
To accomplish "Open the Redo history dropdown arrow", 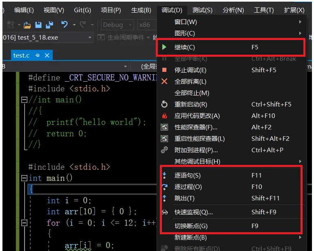I will pyautogui.click(x=92, y=25).
